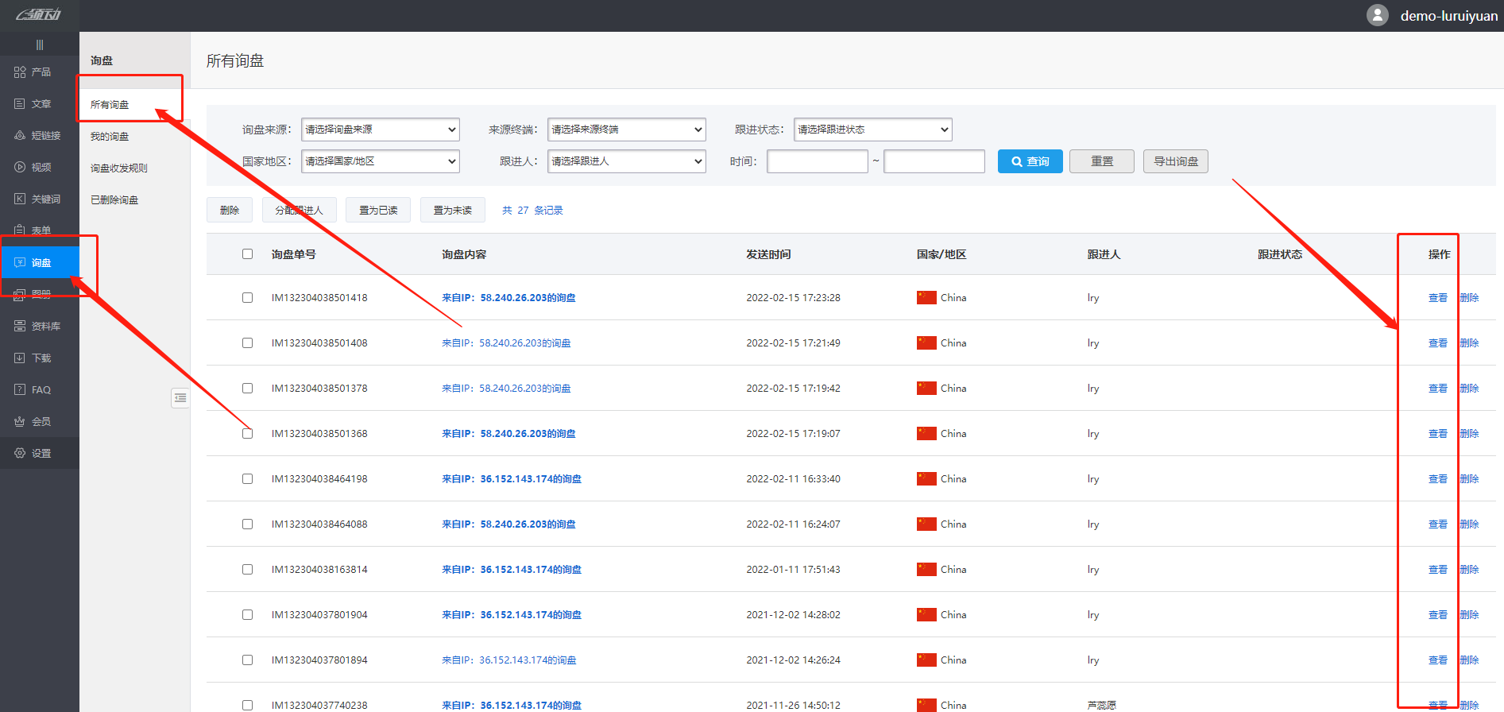Tick the checkbox for inquiry IM132304038464198
The height and width of the screenshot is (712, 1504).
pos(247,479)
